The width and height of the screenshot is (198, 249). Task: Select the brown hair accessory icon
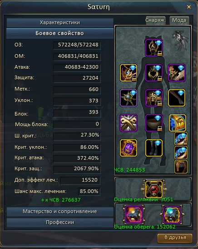[x=181, y=167]
